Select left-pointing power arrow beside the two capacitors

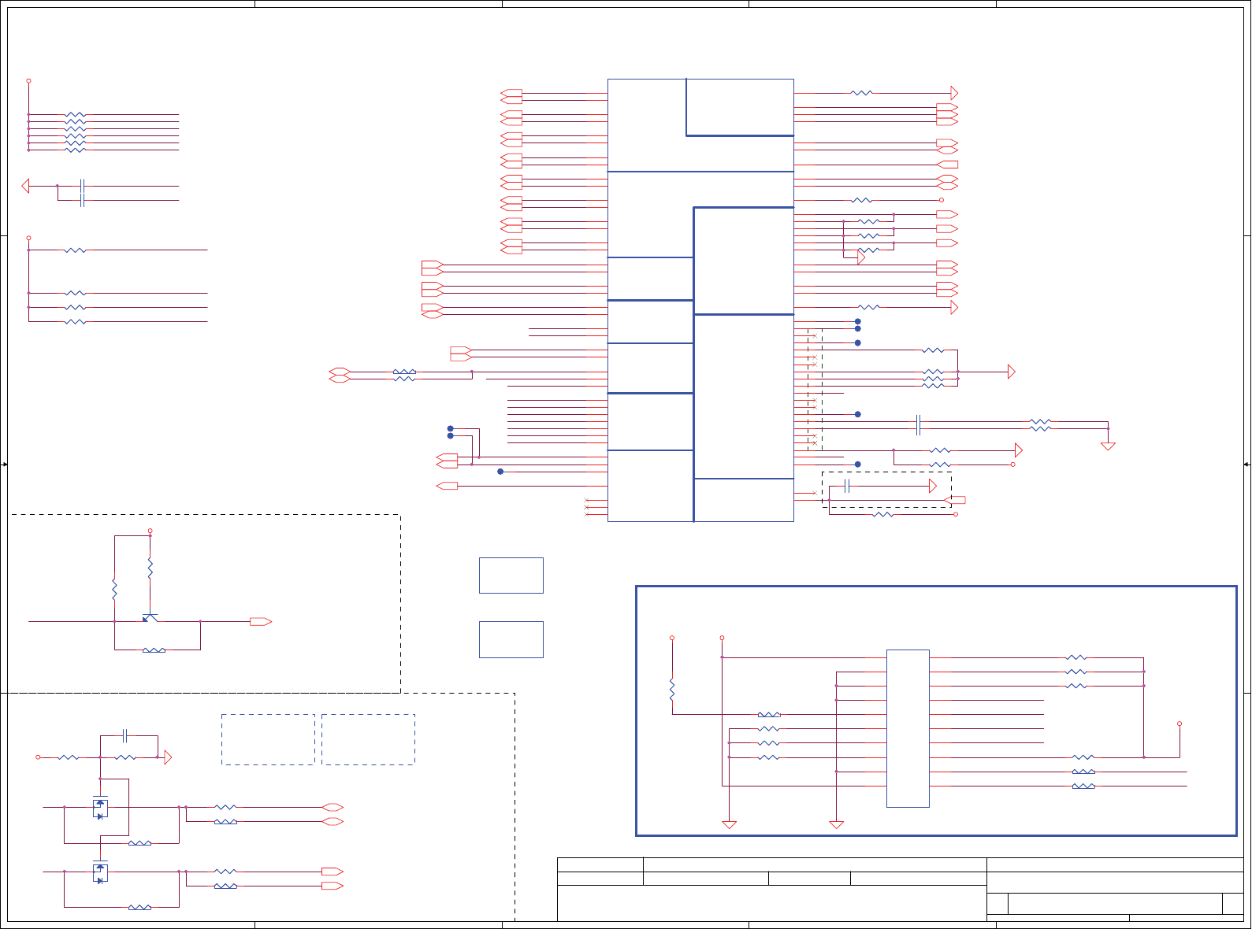click(26, 186)
